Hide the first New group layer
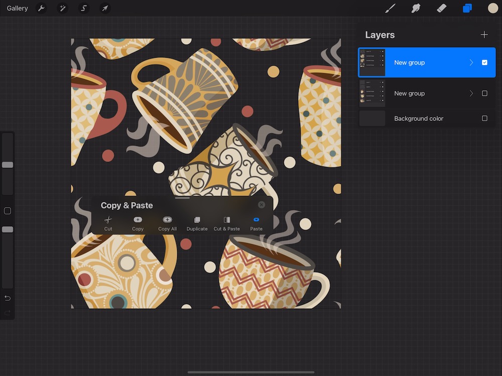The height and width of the screenshot is (376, 502). (484, 63)
